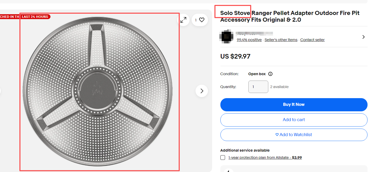The width and height of the screenshot is (368, 172).
Task: Click the Open box condition info icon
Action: coord(270,74)
